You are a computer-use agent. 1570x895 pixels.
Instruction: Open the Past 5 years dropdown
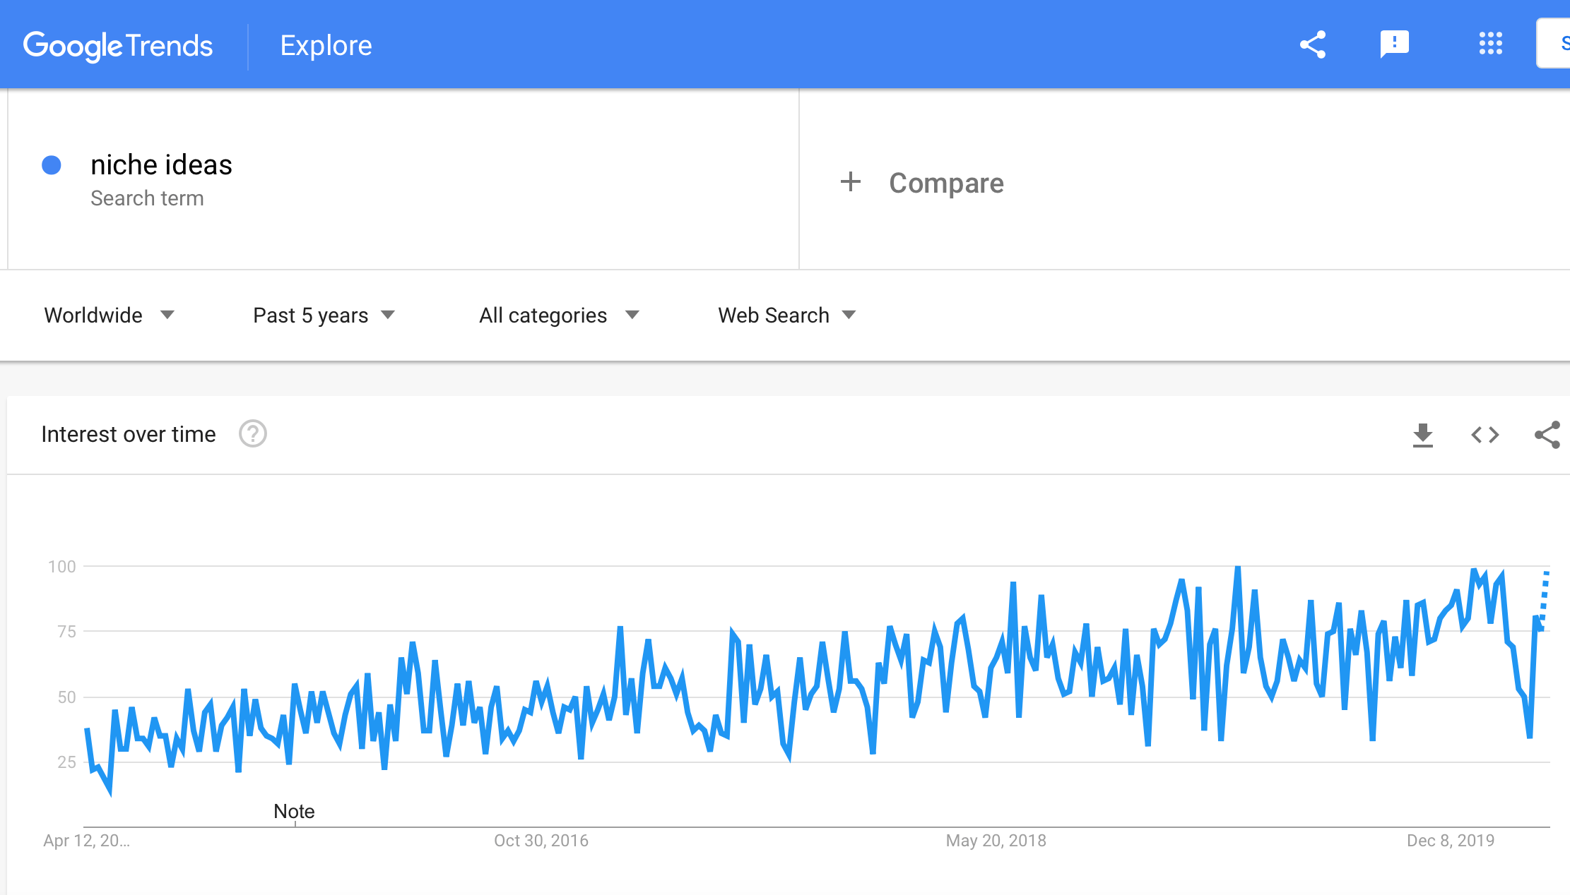click(x=324, y=315)
